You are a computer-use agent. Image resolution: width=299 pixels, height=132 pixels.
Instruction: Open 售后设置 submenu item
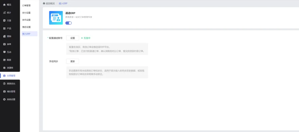coord(26,27)
